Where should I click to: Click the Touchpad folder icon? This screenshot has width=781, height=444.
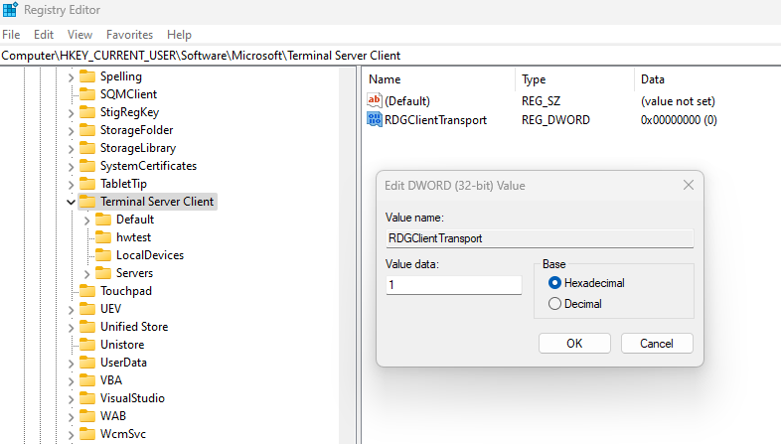87,291
